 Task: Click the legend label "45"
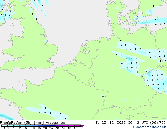(x=75, y=128)
